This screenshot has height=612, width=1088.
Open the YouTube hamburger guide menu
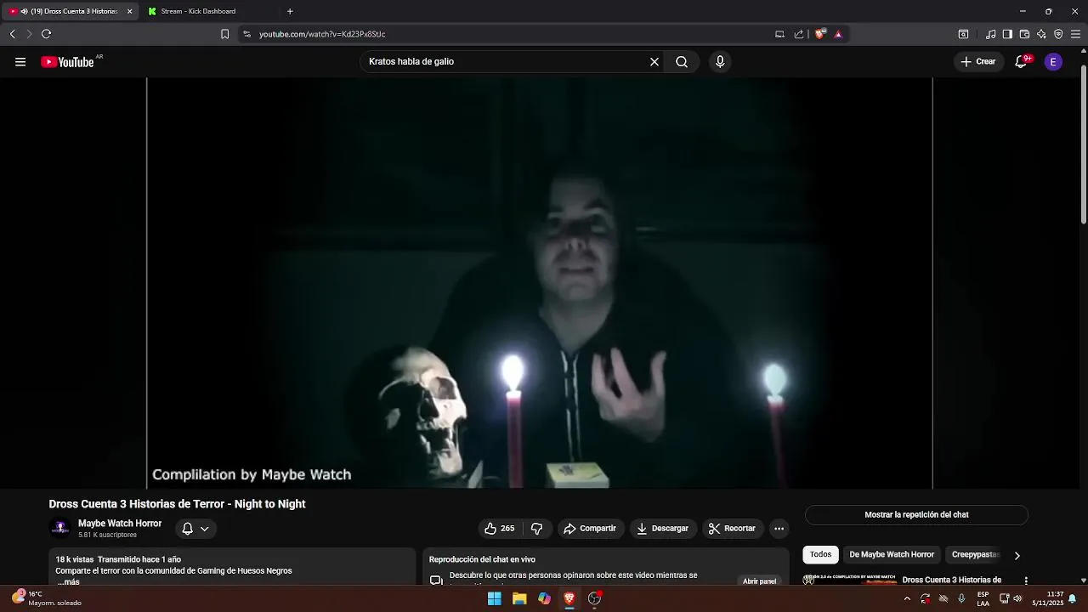pyautogui.click(x=20, y=62)
